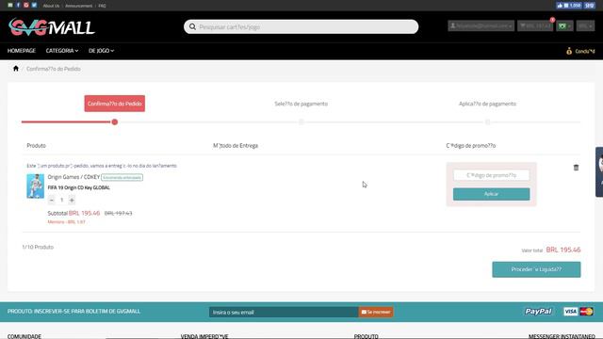Focus the promo code input field

pyautogui.click(x=491, y=175)
